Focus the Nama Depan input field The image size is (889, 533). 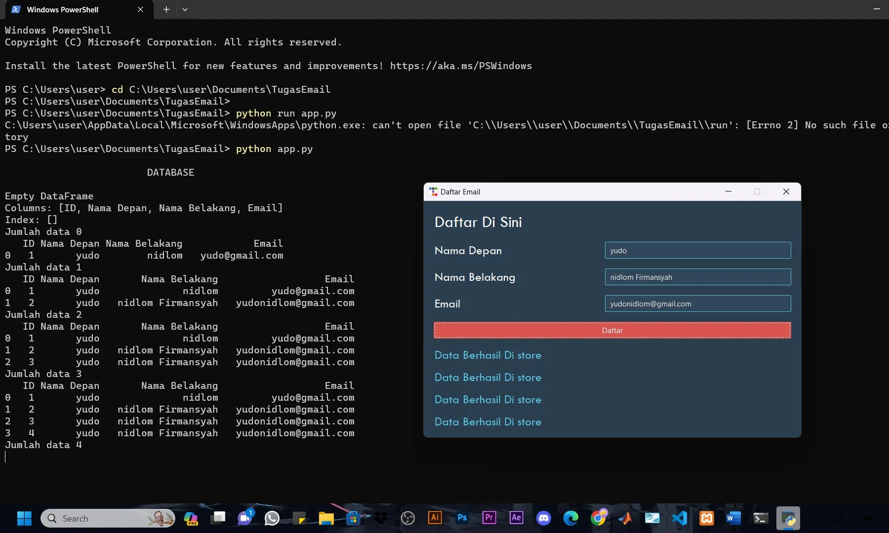697,250
